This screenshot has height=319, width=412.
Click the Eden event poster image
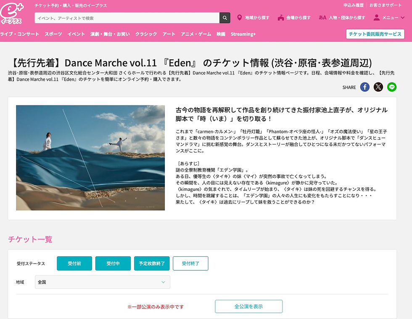tap(90, 158)
